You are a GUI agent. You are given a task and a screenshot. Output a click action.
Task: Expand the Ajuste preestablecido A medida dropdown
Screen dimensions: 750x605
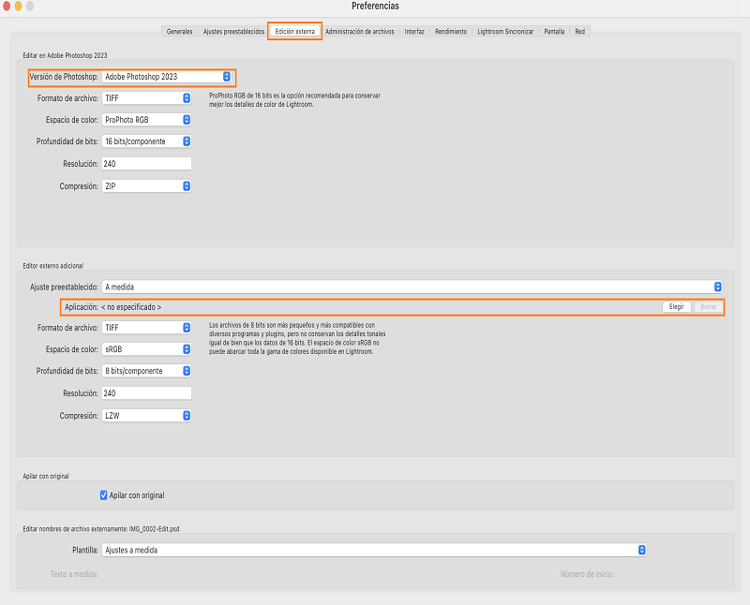pos(412,287)
